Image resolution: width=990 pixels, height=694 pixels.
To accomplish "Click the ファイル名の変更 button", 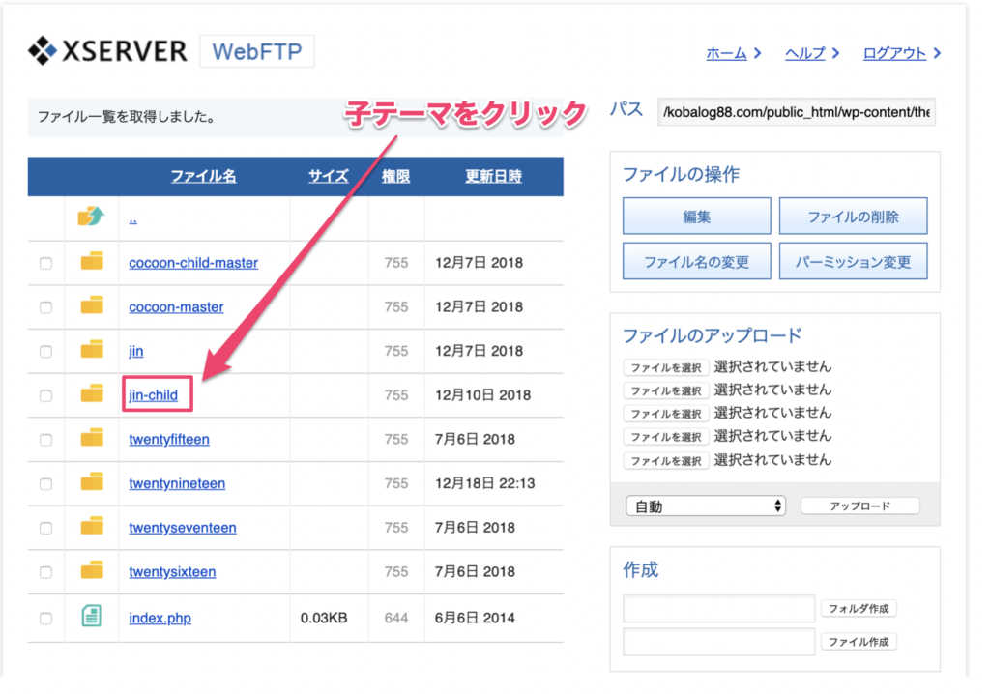I will pos(696,261).
